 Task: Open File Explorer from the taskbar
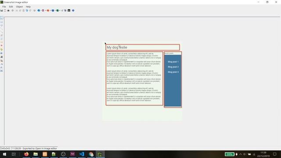36,154
